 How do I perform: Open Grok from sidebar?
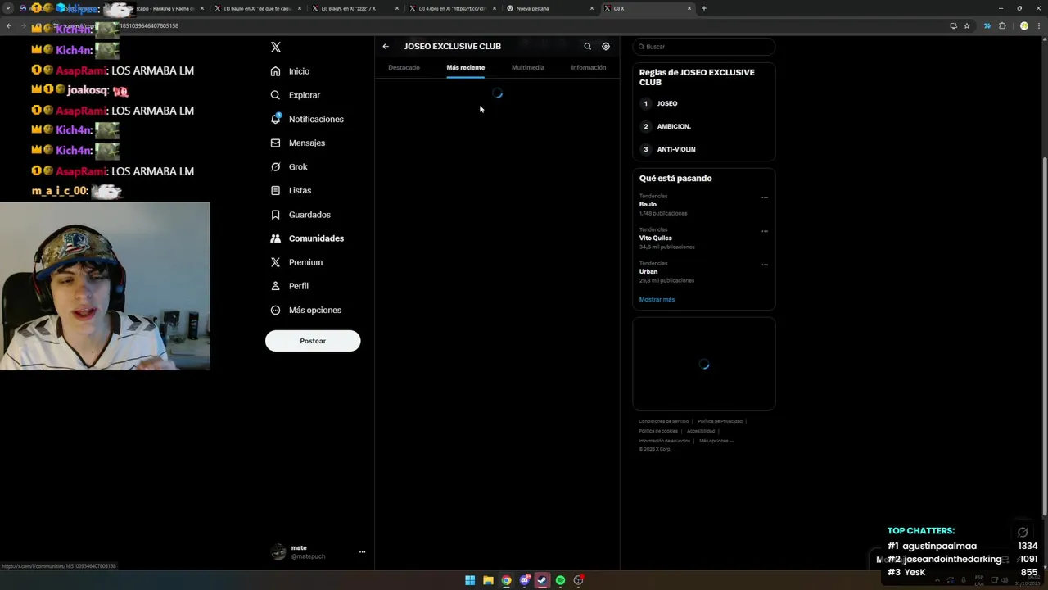tap(289, 166)
